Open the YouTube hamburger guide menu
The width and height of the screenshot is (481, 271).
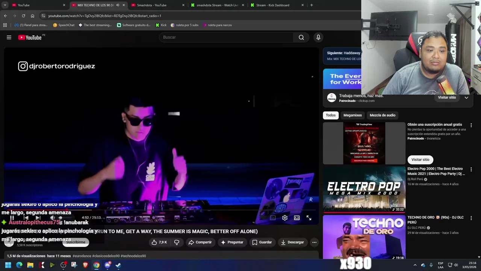coord(9,37)
